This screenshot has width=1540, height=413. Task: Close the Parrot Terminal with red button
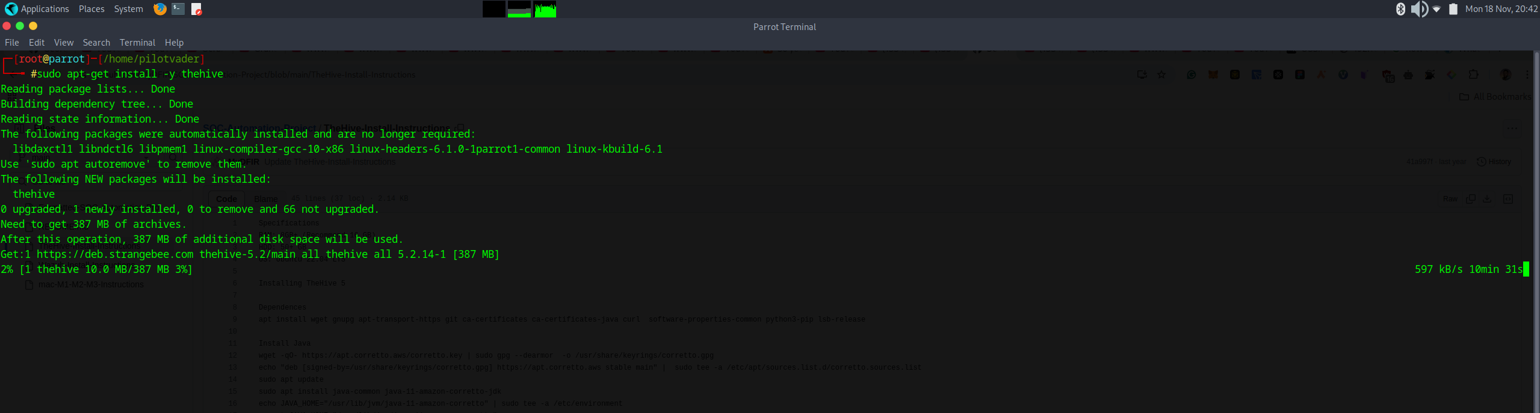point(7,26)
